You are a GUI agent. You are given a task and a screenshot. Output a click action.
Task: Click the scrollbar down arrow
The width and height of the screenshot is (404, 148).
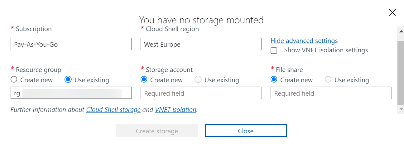[x=401, y=108]
